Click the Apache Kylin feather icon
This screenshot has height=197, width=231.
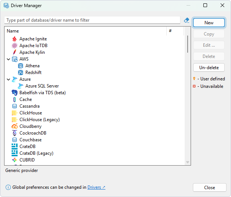click(x=15, y=52)
